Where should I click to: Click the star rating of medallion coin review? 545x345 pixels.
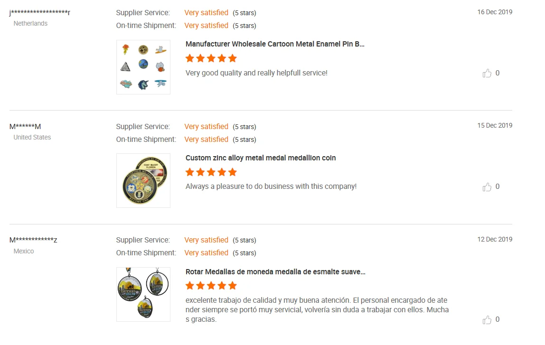click(x=211, y=172)
